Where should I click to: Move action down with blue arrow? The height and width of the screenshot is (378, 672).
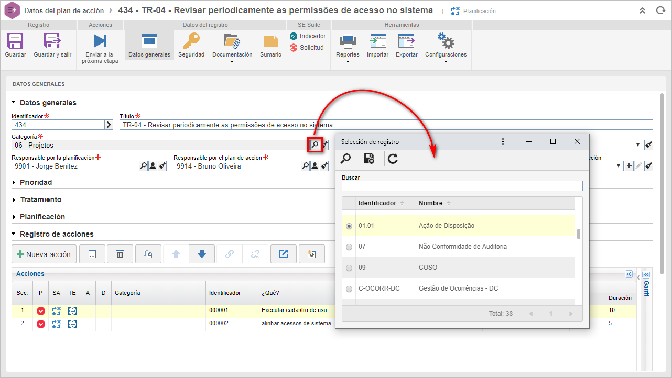(x=202, y=254)
